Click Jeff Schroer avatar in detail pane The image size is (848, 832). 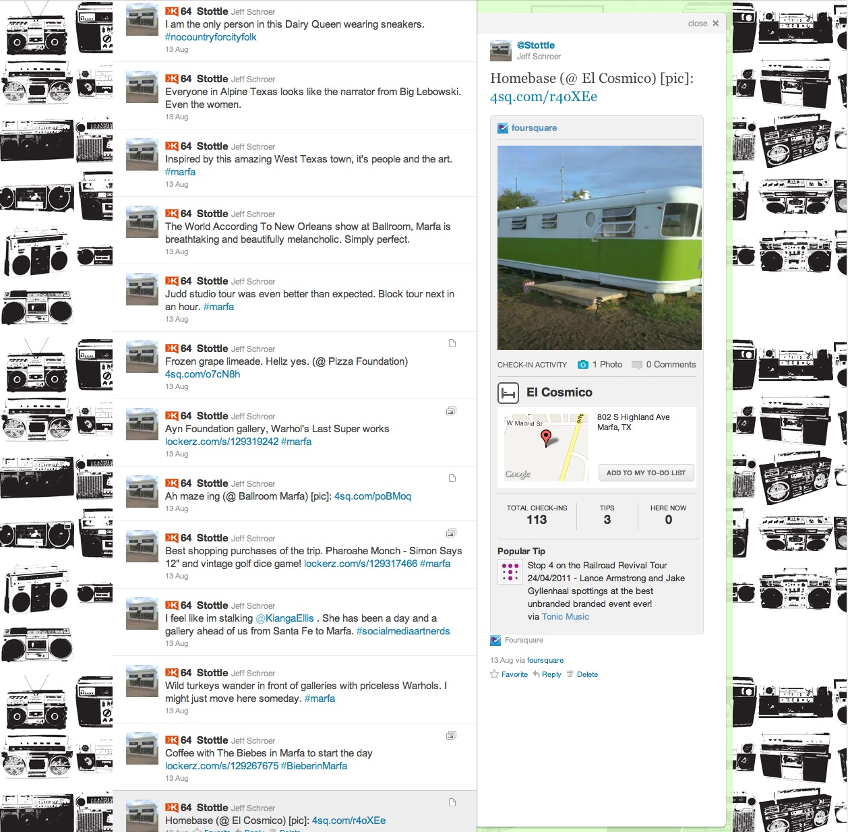[501, 51]
